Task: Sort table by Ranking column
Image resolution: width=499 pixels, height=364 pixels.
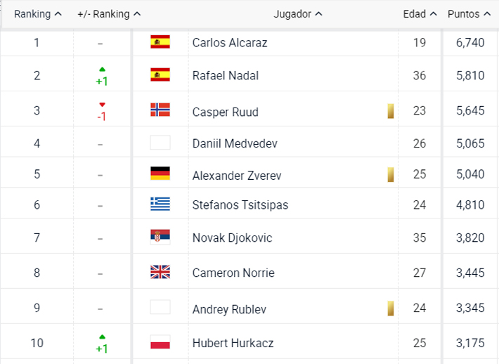Action: pos(38,14)
